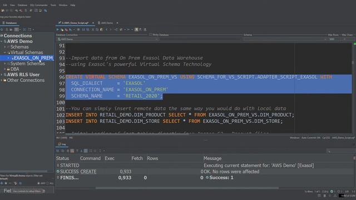This screenshot has height=200, width=356.
Task: Select the Connections root node
Action: 18,36
